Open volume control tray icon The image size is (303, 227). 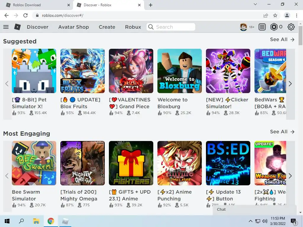[265, 221]
